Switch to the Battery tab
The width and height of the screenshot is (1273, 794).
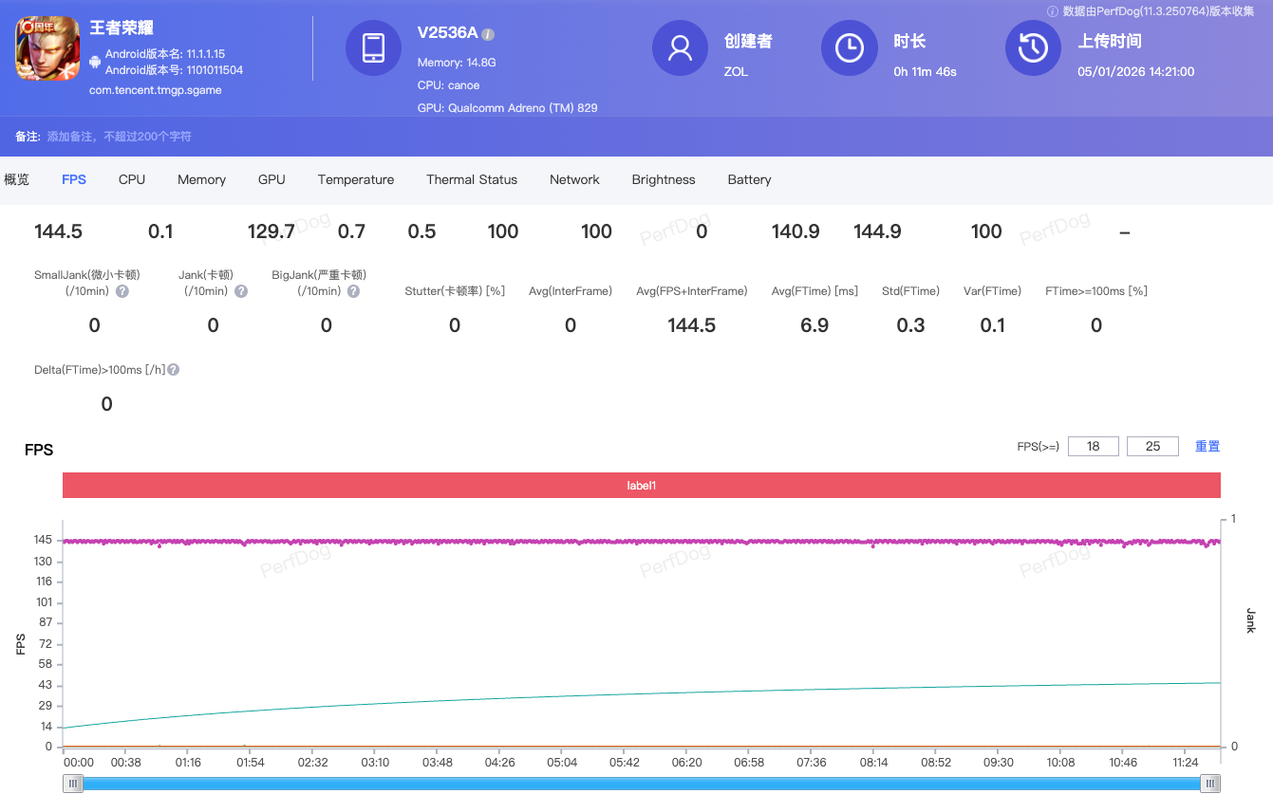click(749, 179)
